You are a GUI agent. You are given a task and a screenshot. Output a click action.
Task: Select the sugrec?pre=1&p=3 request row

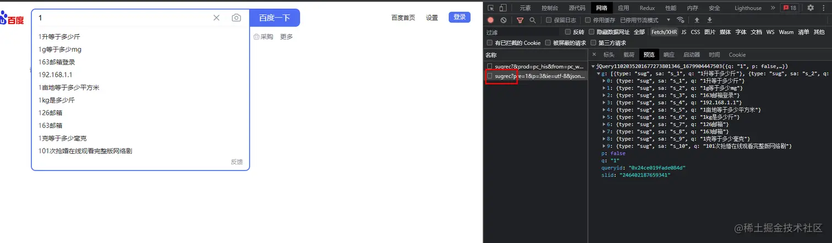pos(535,76)
